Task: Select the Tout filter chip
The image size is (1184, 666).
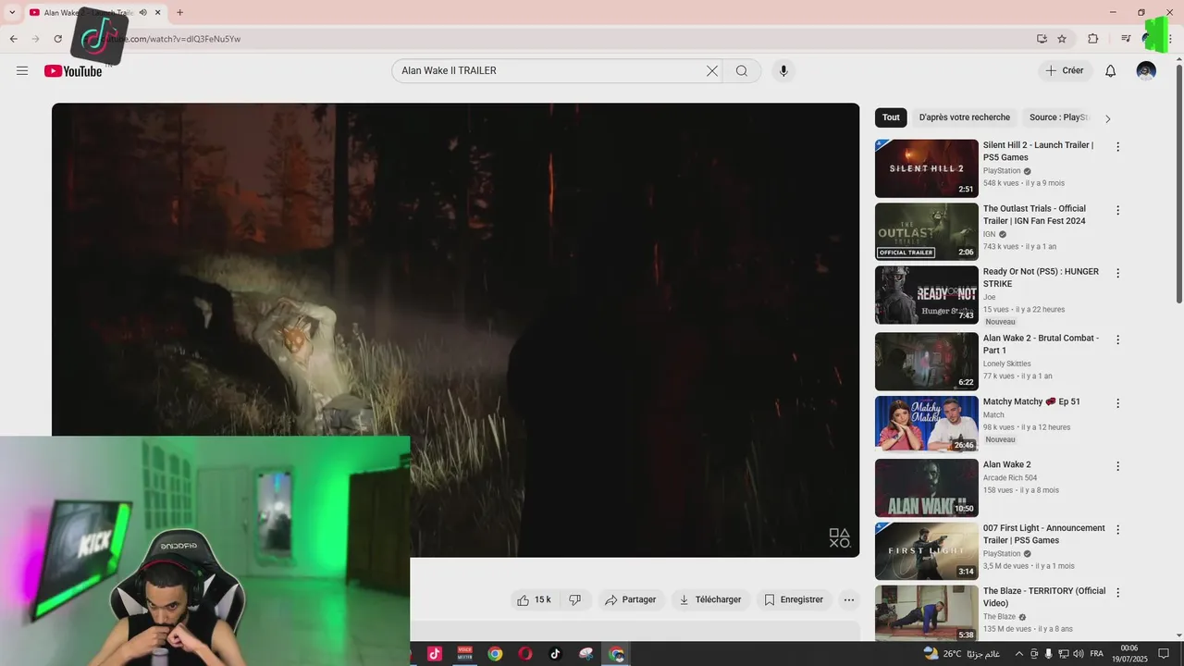Action: pos(891,117)
